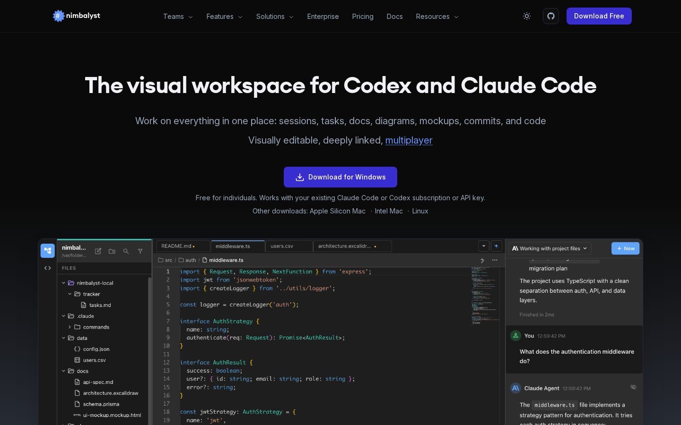The image size is (681, 425).
Task: Open the Solutions dropdown menu
Action: point(275,17)
